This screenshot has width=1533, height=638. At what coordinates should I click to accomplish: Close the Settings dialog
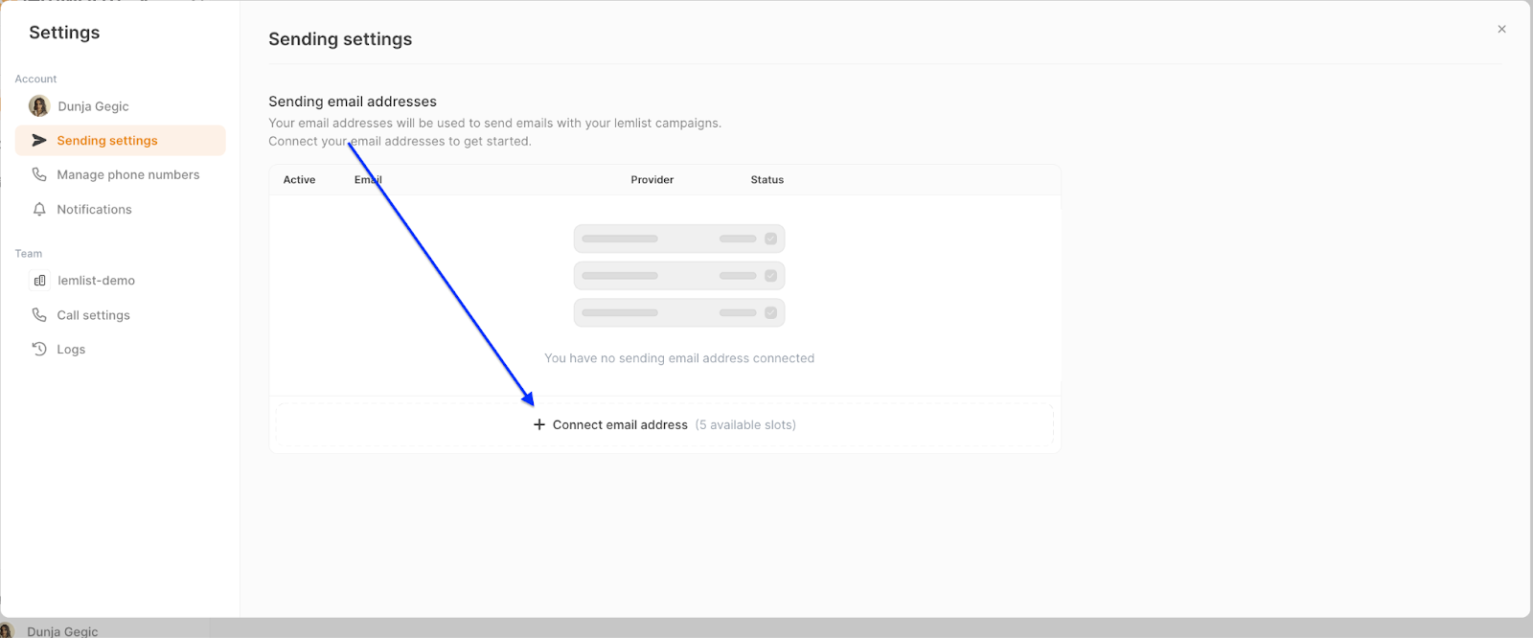(1501, 30)
